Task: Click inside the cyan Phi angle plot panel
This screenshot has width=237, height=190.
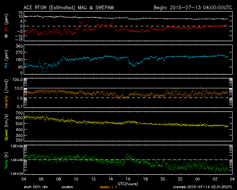Action: click(x=128, y=59)
